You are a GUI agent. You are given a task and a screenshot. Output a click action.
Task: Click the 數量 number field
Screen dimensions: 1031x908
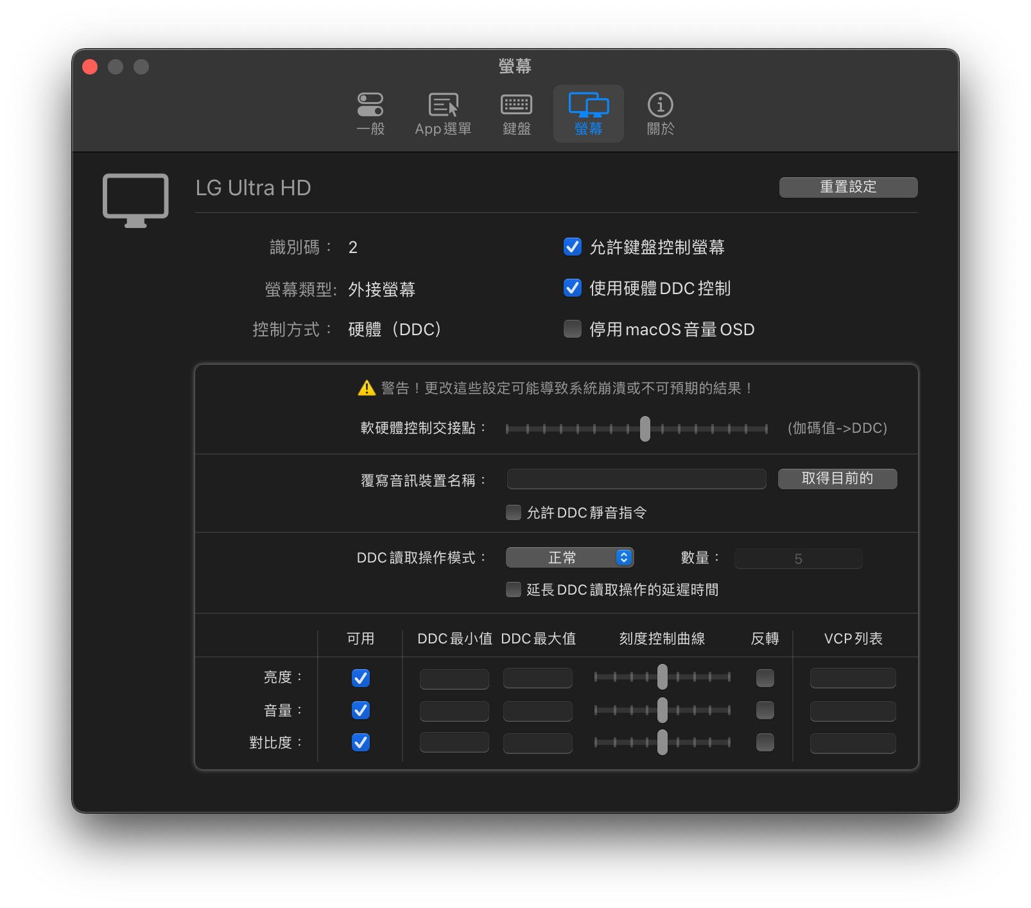[798, 559]
